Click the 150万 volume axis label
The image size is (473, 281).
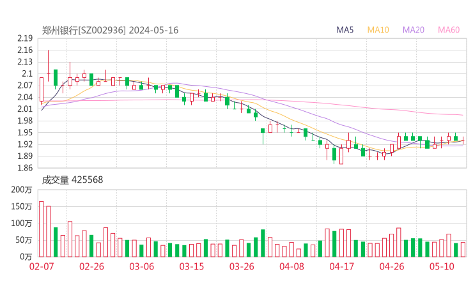click(22, 206)
